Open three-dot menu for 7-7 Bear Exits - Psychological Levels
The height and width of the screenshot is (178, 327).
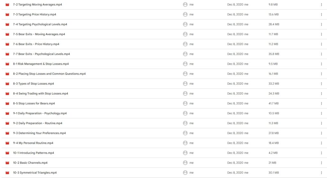tap(321, 54)
